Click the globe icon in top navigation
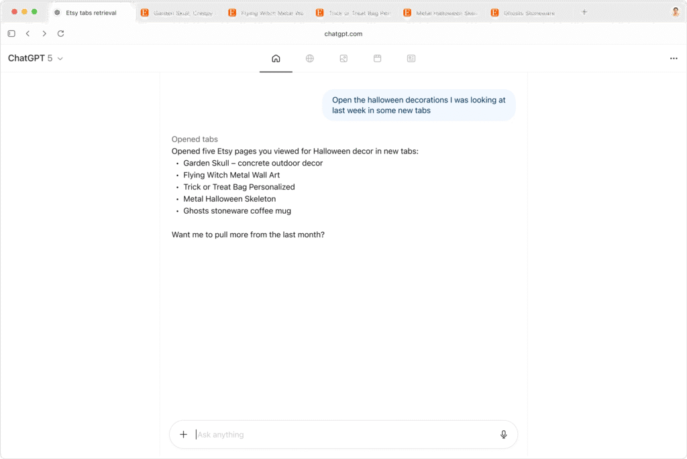687x459 pixels. [x=310, y=58]
